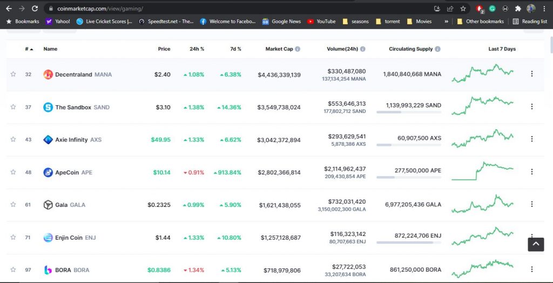Open Yahoo! bookmark
553x283 pixels.
(x=58, y=22)
